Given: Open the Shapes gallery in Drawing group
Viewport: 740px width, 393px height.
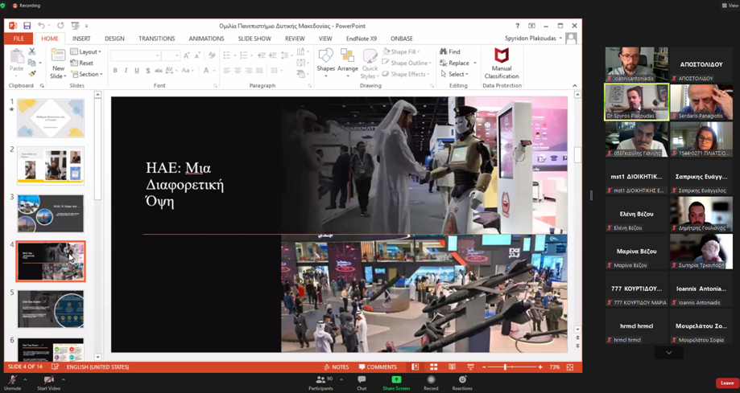Looking at the screenshot, I should pyautogui.click(x=325, y=63).
